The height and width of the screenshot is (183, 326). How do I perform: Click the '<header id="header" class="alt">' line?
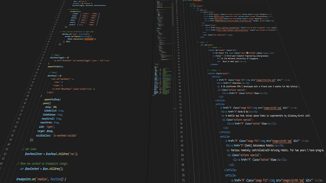tap(222, 50)
